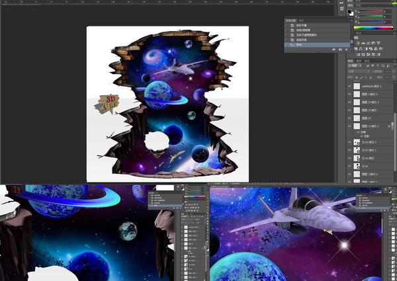Select the highlighted 移动 history state

pyautogui.click(x=317, y=44)
